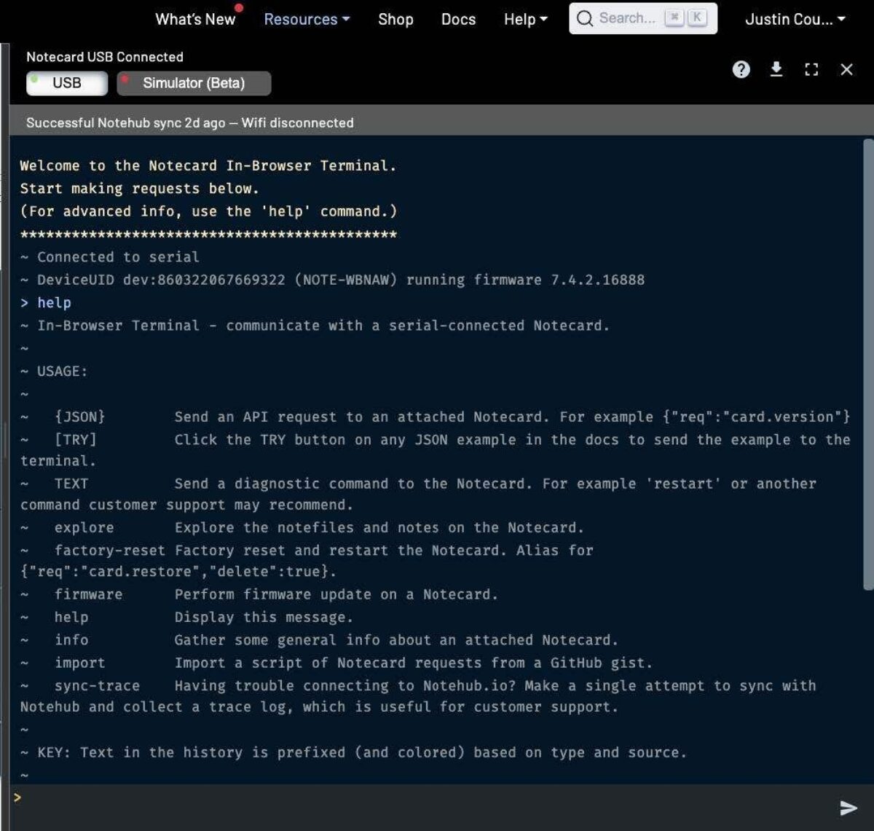Screen dimensions: 874x831
Task: Go to the Shop page
Action: pos(395,20)
